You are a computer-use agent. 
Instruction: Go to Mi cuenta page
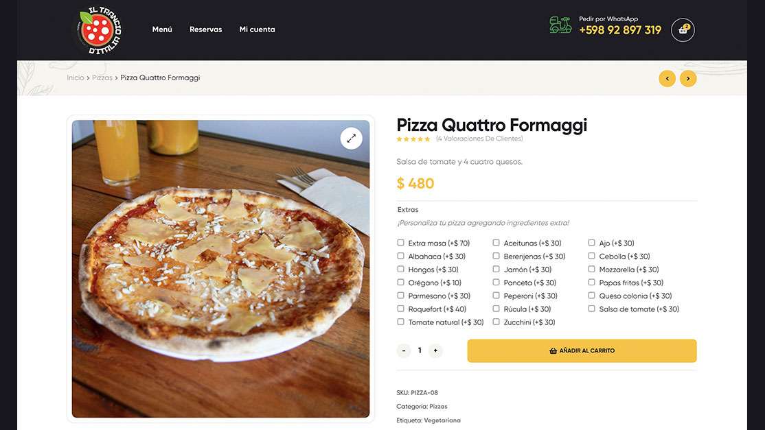[257, 29]
